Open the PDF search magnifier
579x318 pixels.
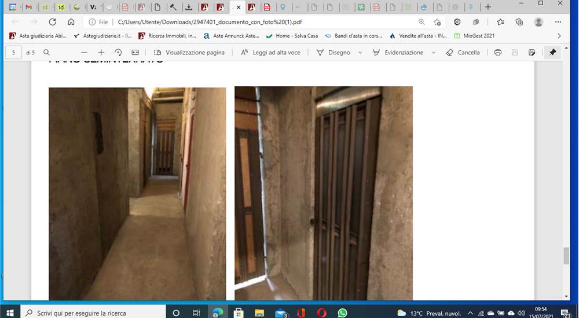46,53
